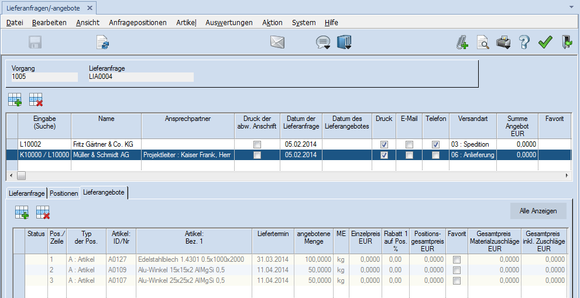Switch to the Positionen tab
The height and width of the screenshot is (298, 580).
coord(64,193)
